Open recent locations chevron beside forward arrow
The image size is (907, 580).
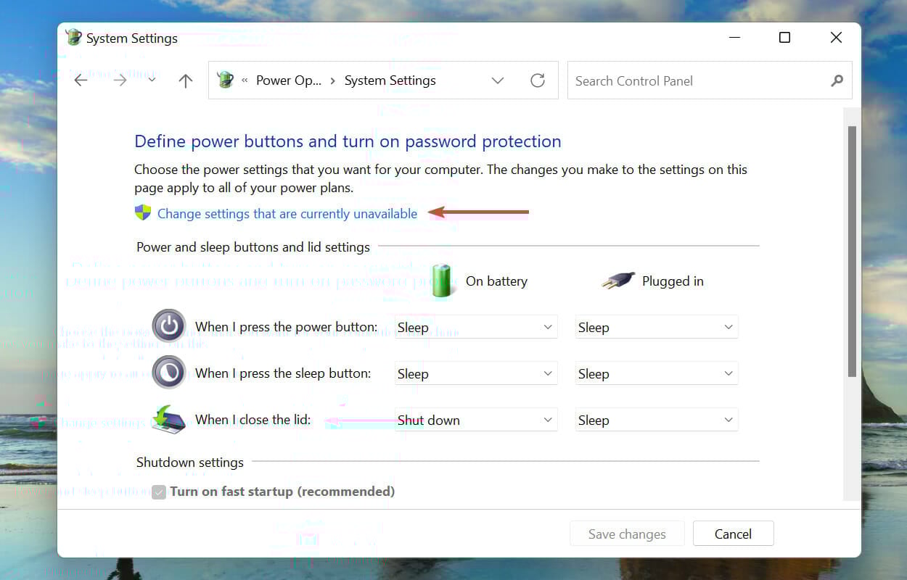point(152,80)
